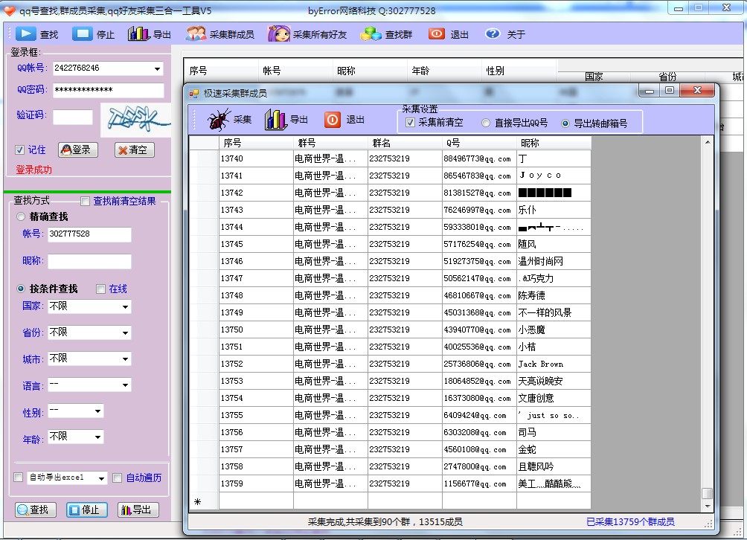
Task: Toggle the 采集前清空 checkbox
Action: [x=410, y=123]
